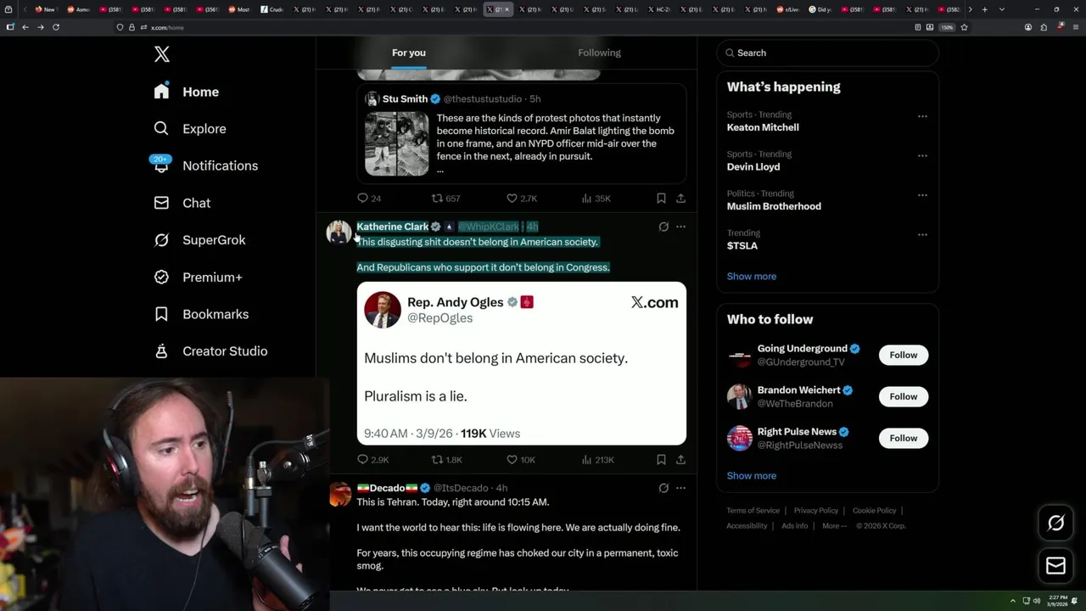Open Stu Smith's quoted protest photo thumbnail
The height and width of the screenshot is (611, 1086).
397,143
